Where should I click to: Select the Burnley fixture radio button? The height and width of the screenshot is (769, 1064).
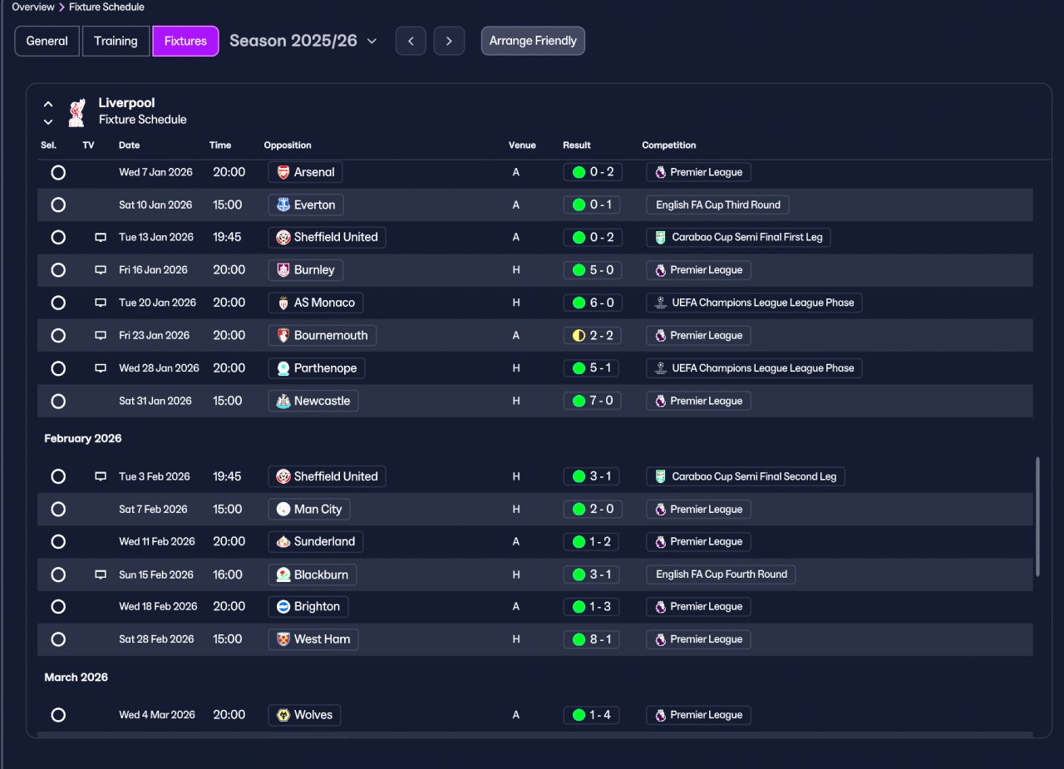pos(58,270)
